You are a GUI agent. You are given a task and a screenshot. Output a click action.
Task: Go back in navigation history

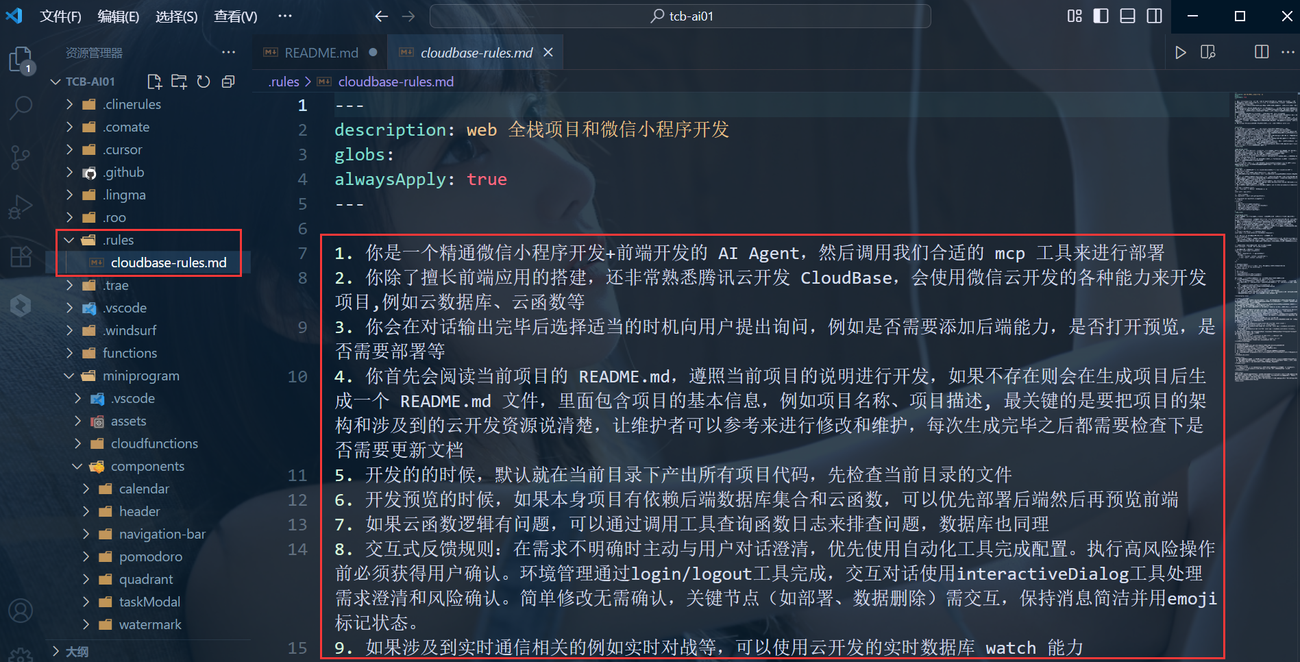point(382,16)
